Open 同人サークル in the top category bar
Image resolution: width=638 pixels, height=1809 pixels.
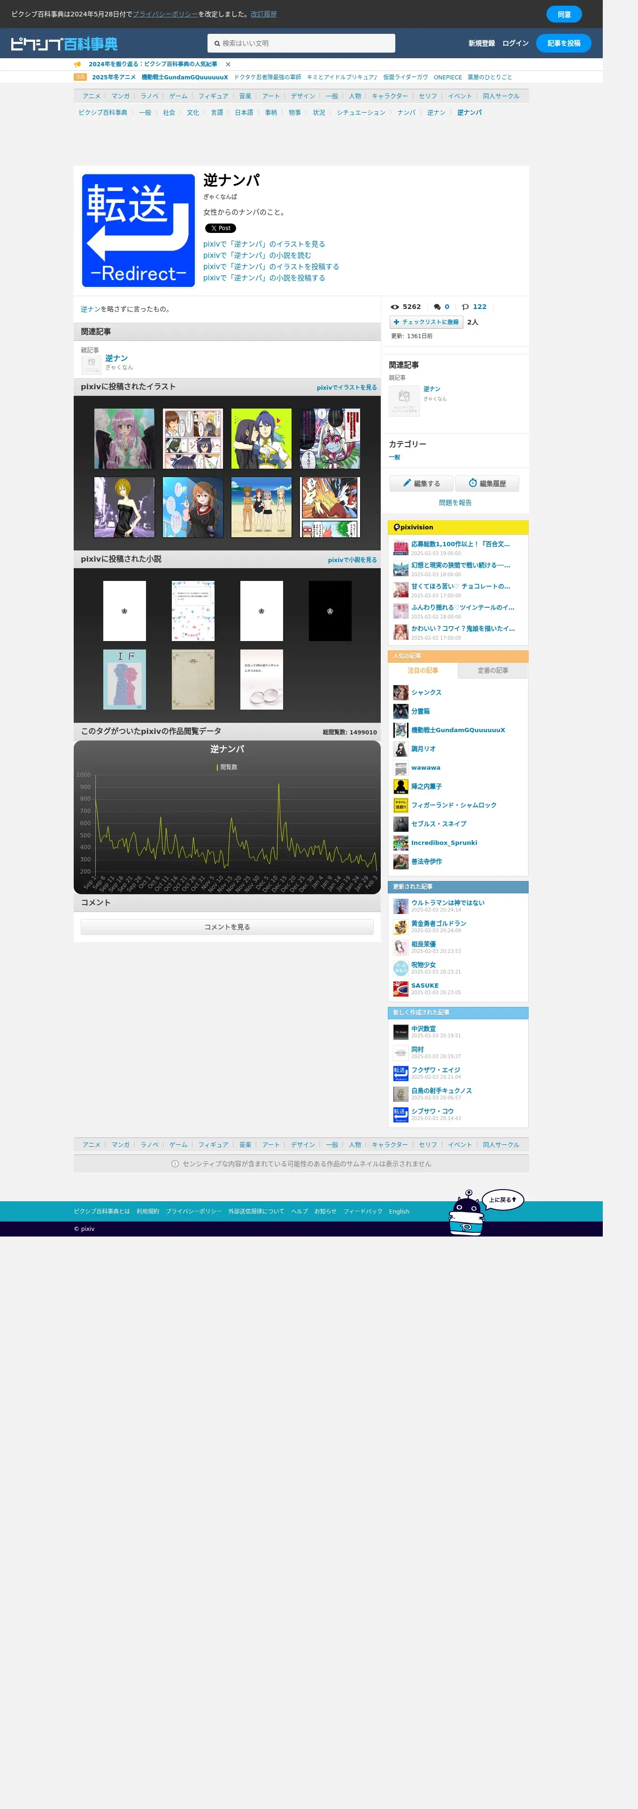501,96
